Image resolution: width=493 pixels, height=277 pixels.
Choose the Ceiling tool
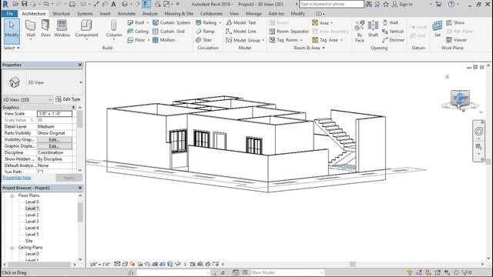[138, 32]
